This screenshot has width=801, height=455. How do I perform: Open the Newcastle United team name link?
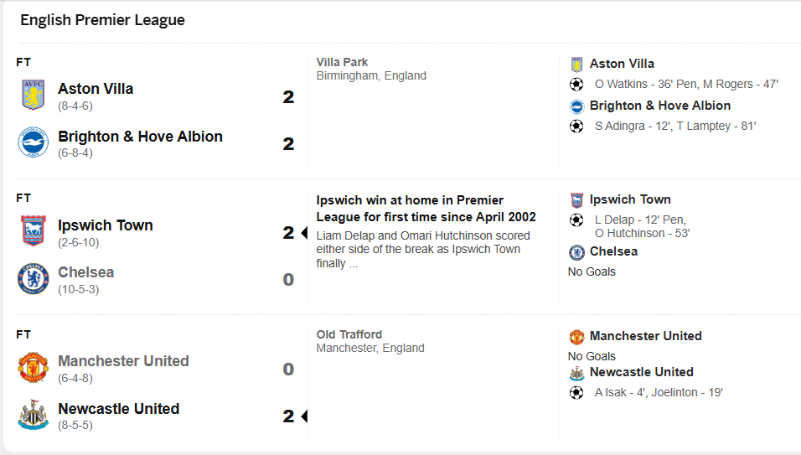pyautogui.click(x=118, y=409)
